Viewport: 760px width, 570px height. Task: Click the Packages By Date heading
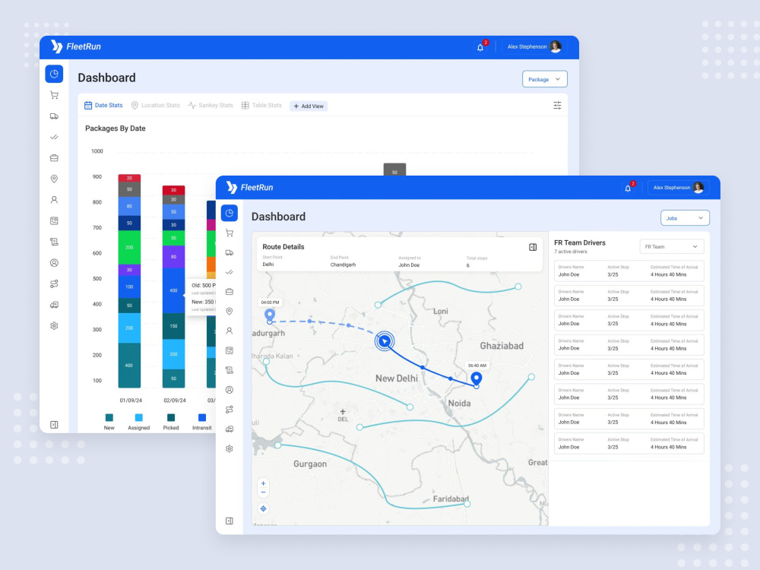(x=116, y=128)
